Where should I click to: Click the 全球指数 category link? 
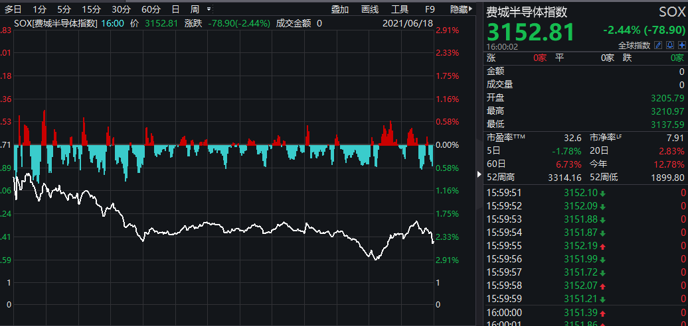pyautogui.click(x=634, y=46)
